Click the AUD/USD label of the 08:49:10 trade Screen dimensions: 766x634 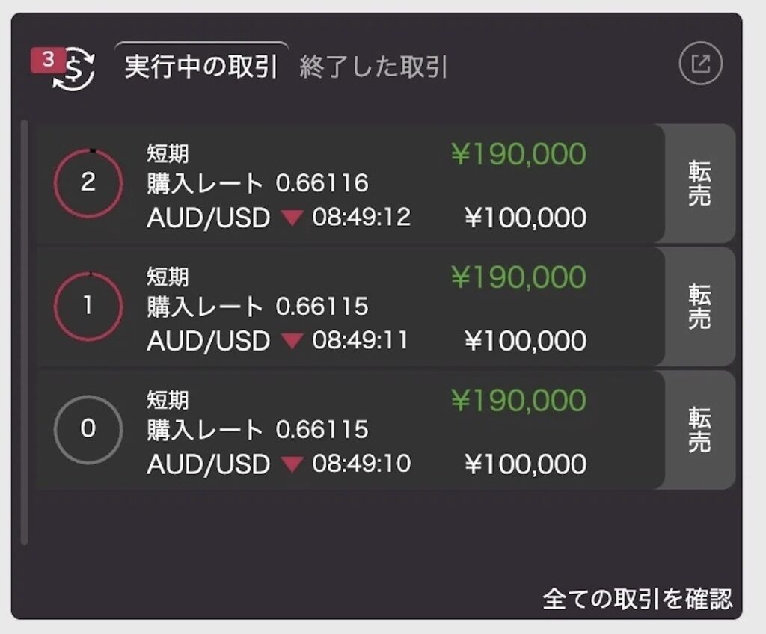[208, 464]
